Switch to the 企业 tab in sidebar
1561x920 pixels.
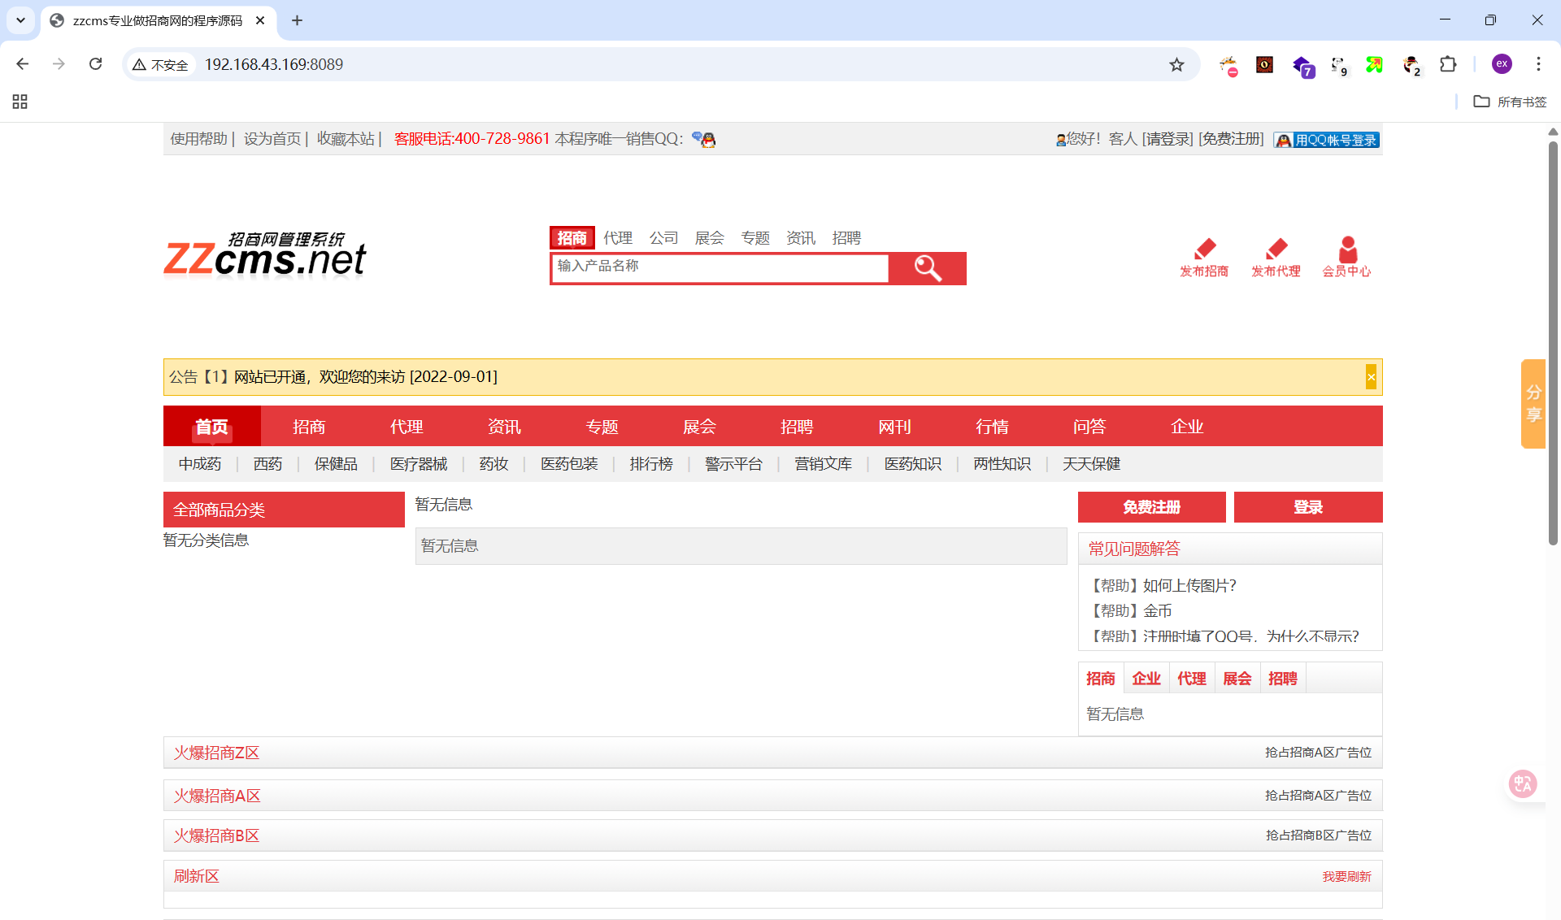click(x=1146, y=679)
